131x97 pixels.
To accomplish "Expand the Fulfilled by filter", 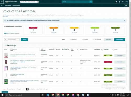I will click(x=73, y=40).
